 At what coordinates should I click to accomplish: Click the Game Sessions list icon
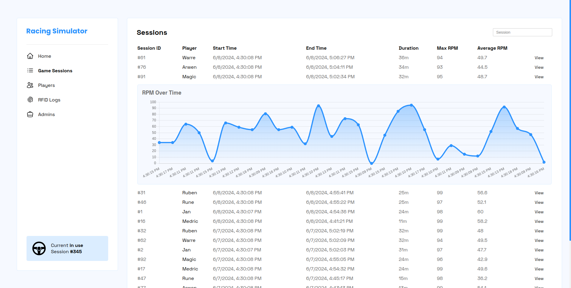[x=30, y=71]
